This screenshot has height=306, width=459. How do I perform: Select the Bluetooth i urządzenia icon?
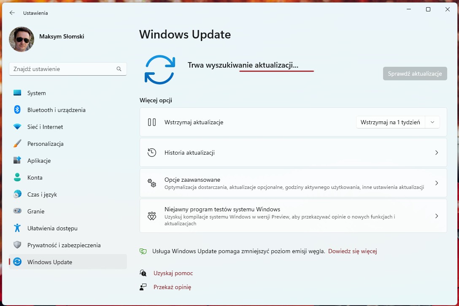[x=17, y=110]
